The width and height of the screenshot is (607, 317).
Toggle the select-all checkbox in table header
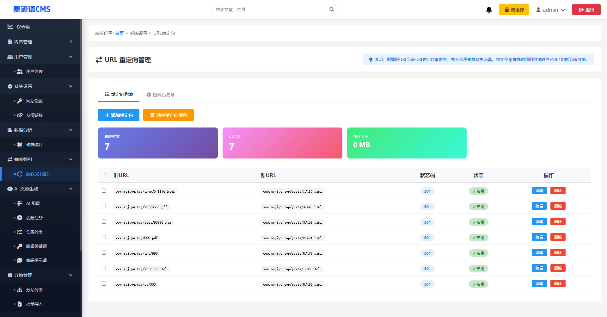click(104, 175)
